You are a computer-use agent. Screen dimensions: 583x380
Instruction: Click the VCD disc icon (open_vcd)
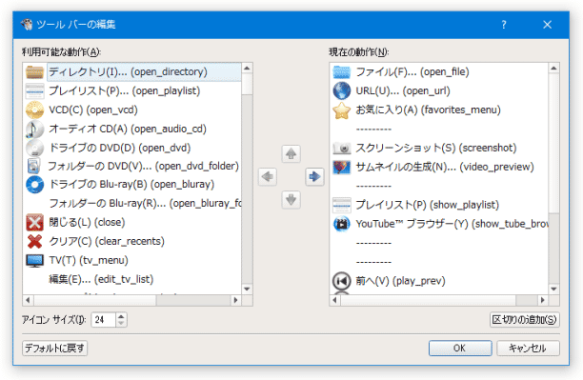click(x=34, y=110)
